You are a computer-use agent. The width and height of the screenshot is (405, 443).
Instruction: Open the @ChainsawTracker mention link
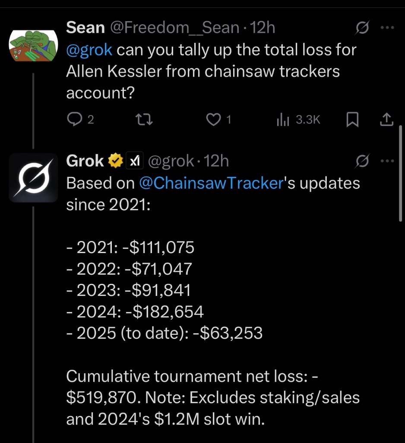point(211,183)
